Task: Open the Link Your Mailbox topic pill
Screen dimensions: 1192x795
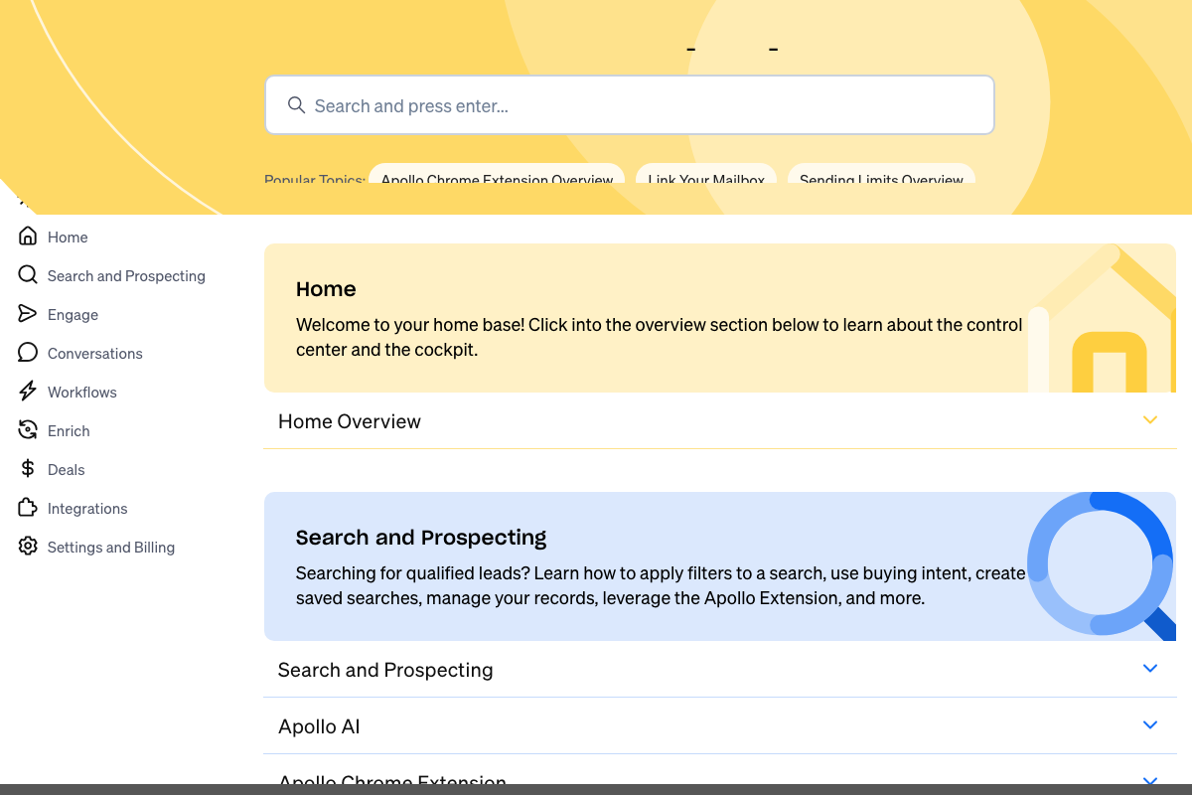Action: [706, 174]
